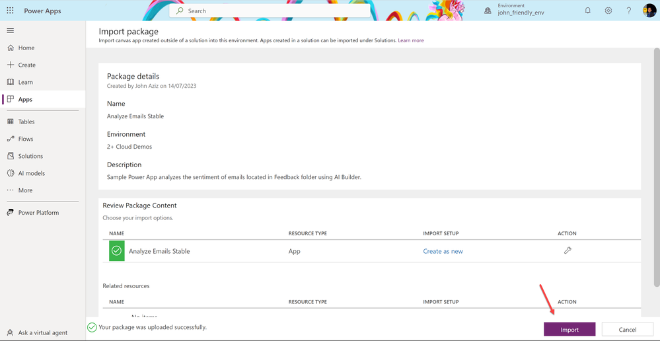The width and height of the screenshot is (660, 341).
Task: Select Flows in the left navigation
Action: tap(44, 139)
